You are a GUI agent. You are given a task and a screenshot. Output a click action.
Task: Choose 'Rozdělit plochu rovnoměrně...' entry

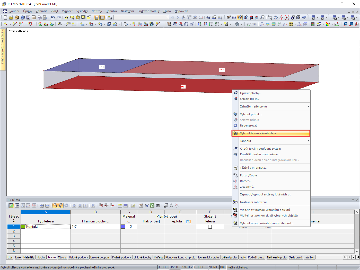(x=271, y=154)
